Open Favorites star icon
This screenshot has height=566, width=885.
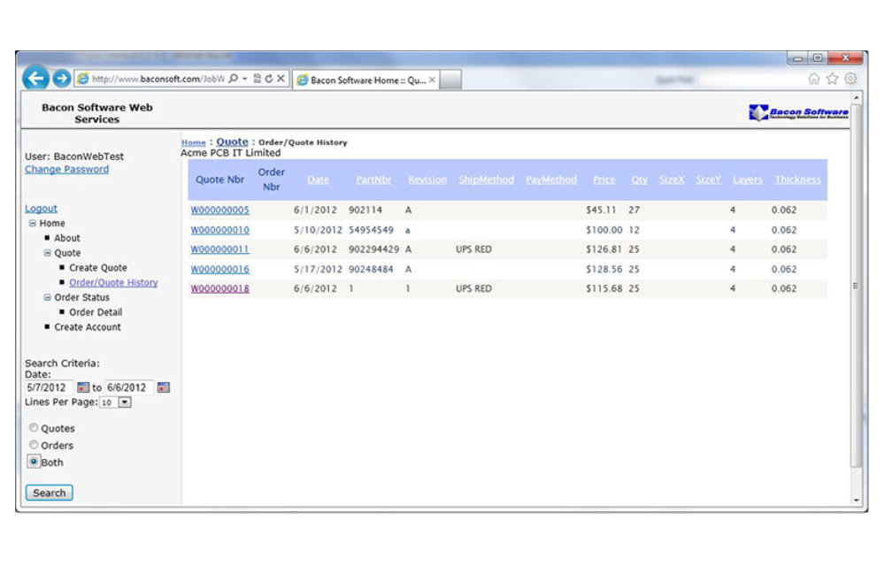pyautogui.click(x=832, y=79)
